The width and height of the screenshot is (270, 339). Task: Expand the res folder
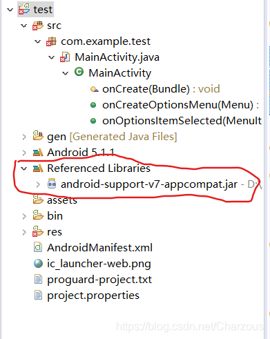click(x=24, y=232)
